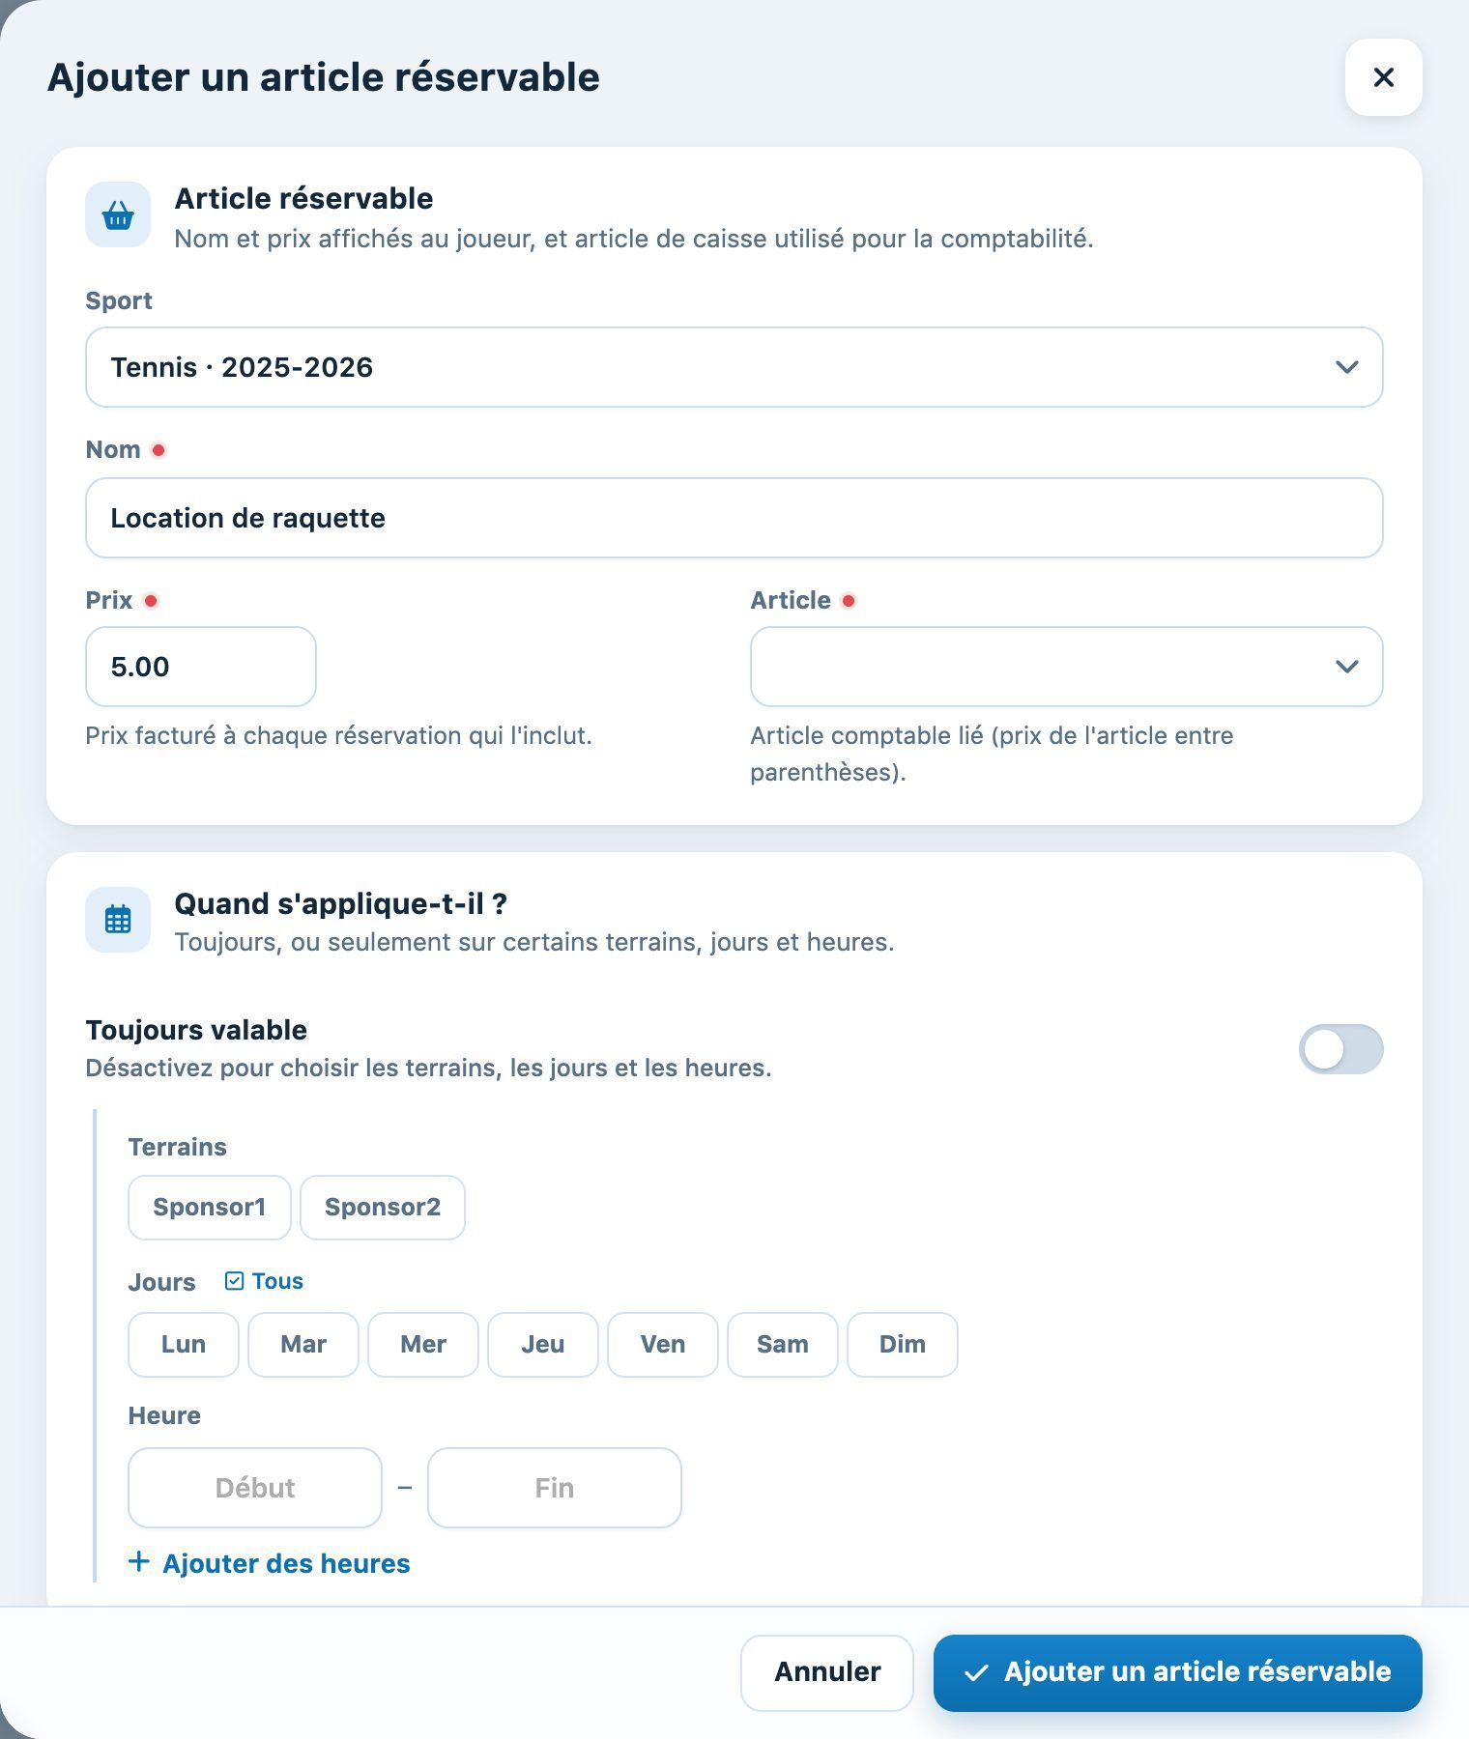Click the Nom field containing Location de raquette
Screen dimensions: 1469x1739
pyautogui.click(x=734, y=518)
